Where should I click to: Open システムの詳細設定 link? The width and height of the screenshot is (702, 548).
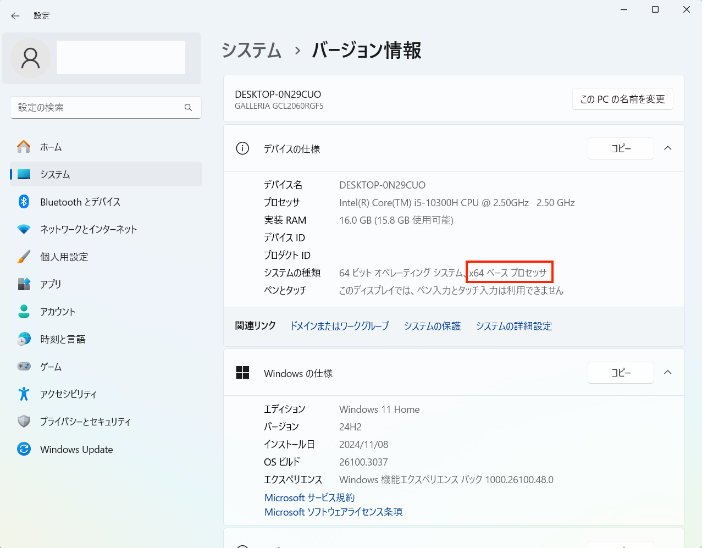coord(514,326)
